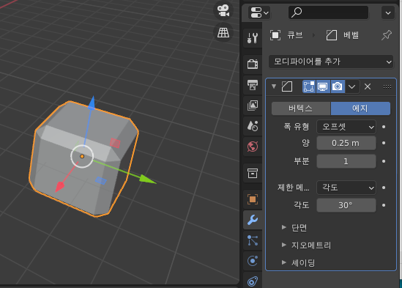
Task: Open the 제한 메서드 각도 dropdown
Action: (x=346, y=188)
